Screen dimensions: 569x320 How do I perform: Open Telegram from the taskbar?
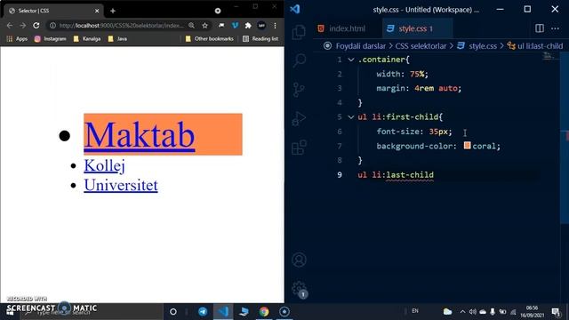203,312
